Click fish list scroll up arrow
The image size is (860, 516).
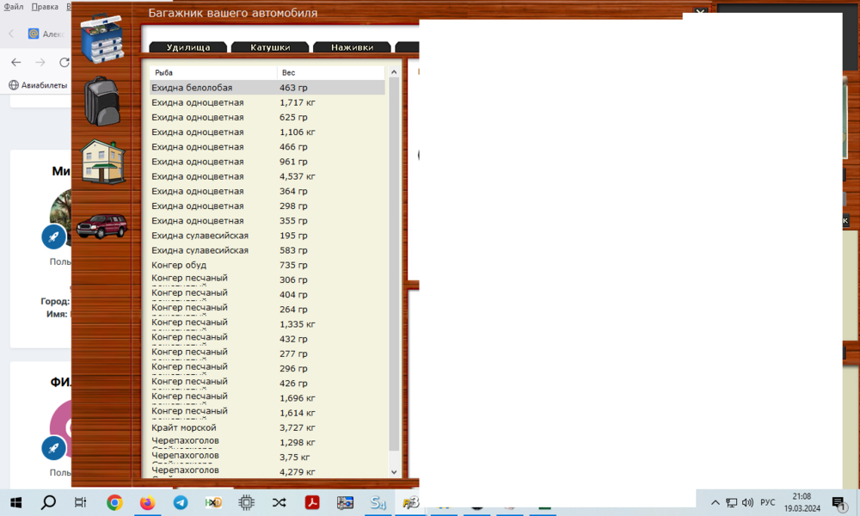pyautogui.click(x=394, y=72)
